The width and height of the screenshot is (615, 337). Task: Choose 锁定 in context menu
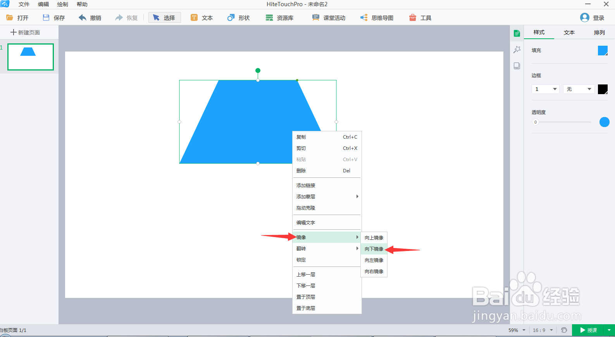[x=327, y=260]
